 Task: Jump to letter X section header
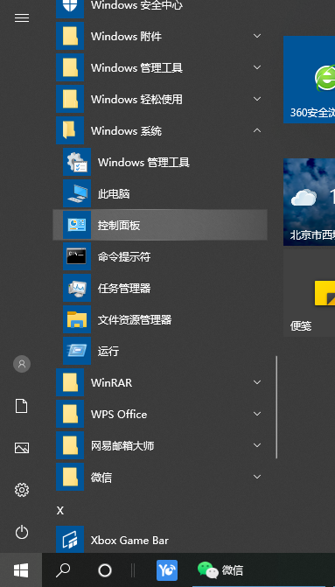60,511
